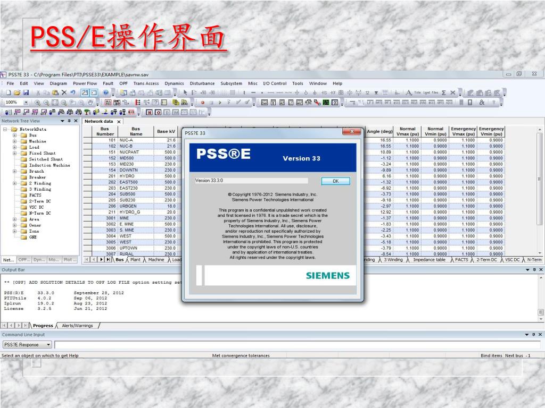
Task: Toggle auto-hide pin on Network Tree View
Action: pos(69,121)
